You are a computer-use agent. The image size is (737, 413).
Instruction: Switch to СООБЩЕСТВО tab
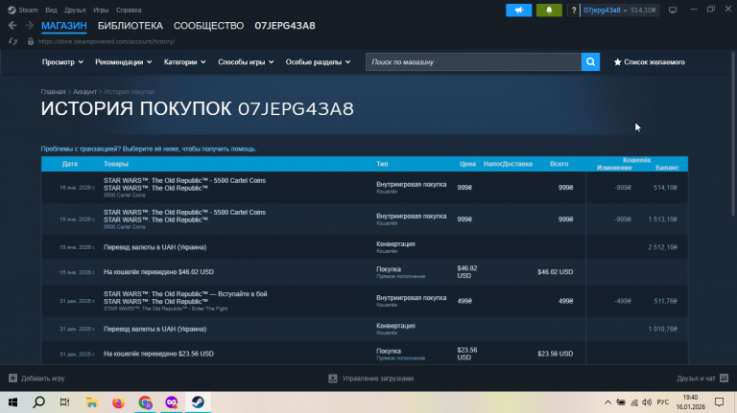coord(208,26)
